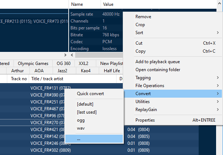This screenshot has width=223, height=155.
Task: Click the Bitrate 768 kbps value
Action: (x=111, y=35)
